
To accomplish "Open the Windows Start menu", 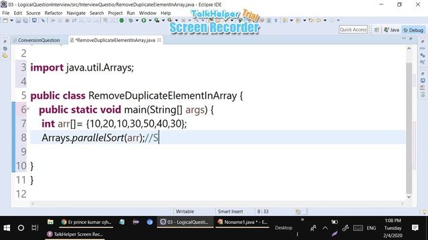I will [x=7, y=228].
